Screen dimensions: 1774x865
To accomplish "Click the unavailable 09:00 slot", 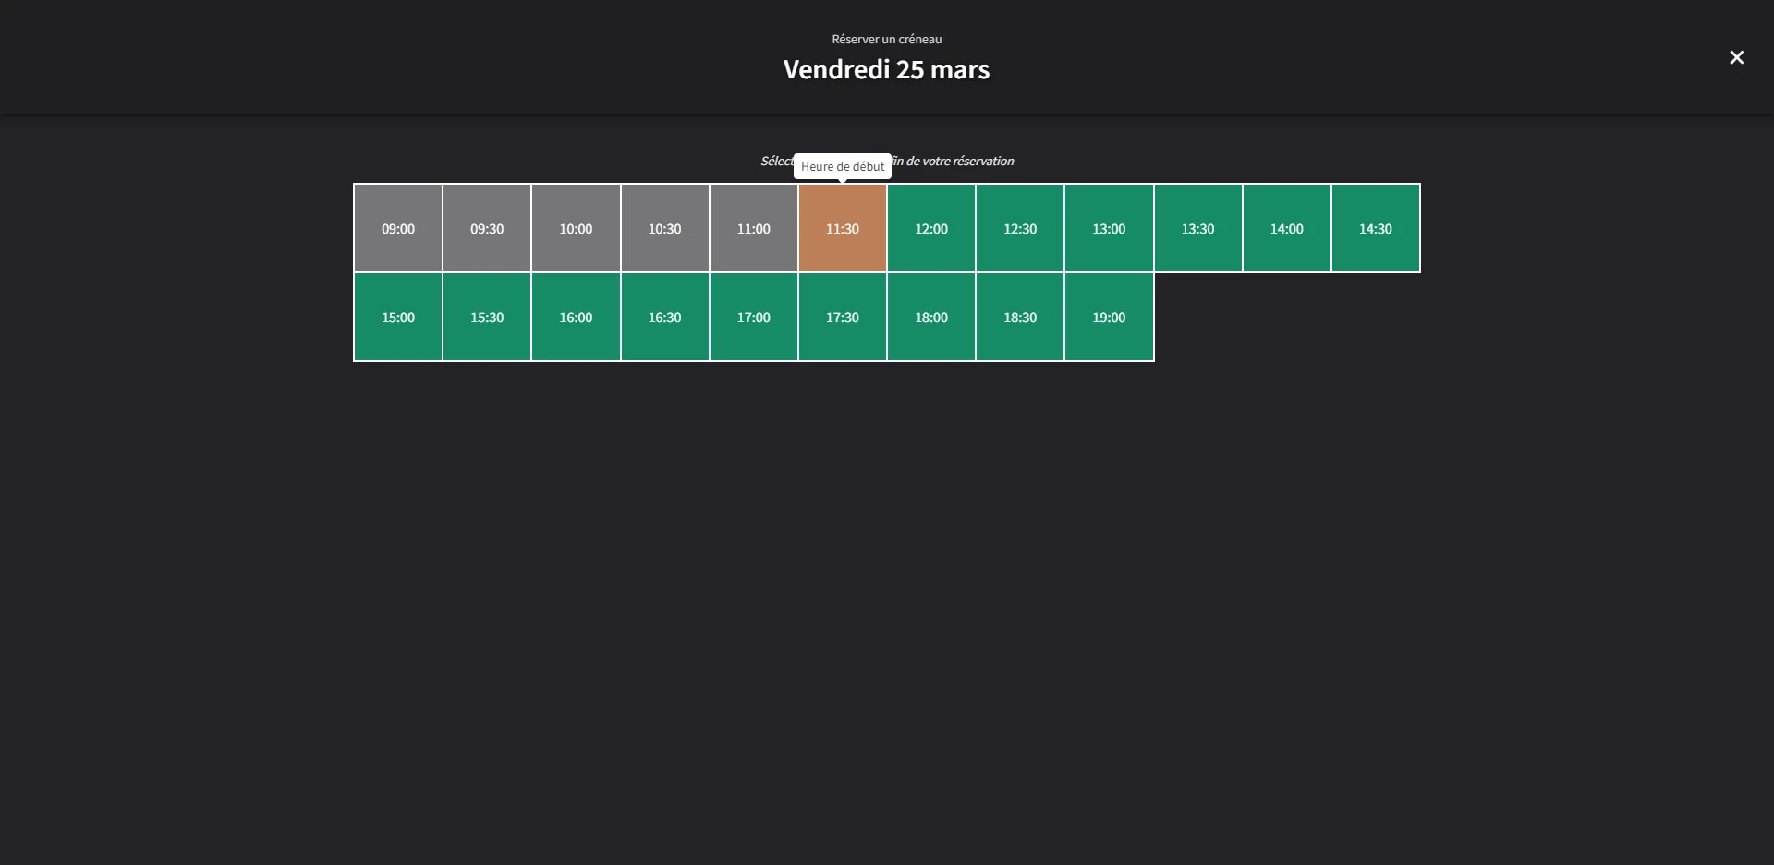I will [398, 228].
